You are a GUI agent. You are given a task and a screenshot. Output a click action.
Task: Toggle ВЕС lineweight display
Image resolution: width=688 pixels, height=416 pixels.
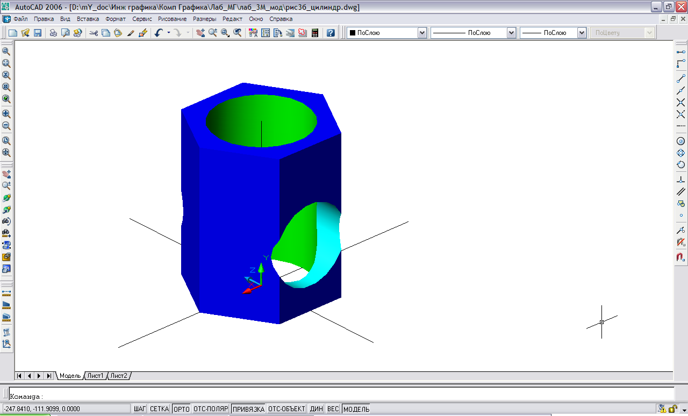pyautogui.click(x=333, y=409)
